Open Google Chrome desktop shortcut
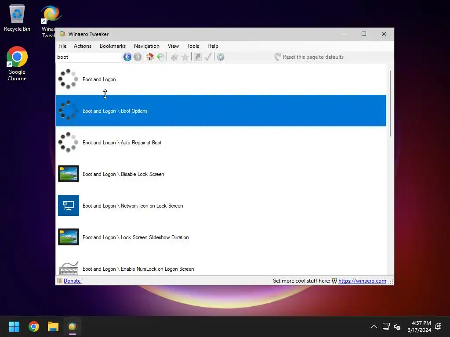This screenshot has width=450, height=337. tap(17, 64)
